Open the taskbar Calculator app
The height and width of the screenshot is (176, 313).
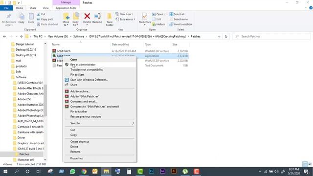[x=129, y=172]
